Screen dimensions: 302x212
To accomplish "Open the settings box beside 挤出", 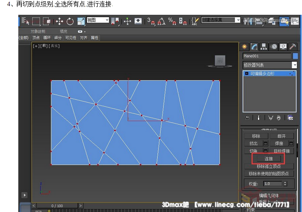I will click(x=265, y=143).
